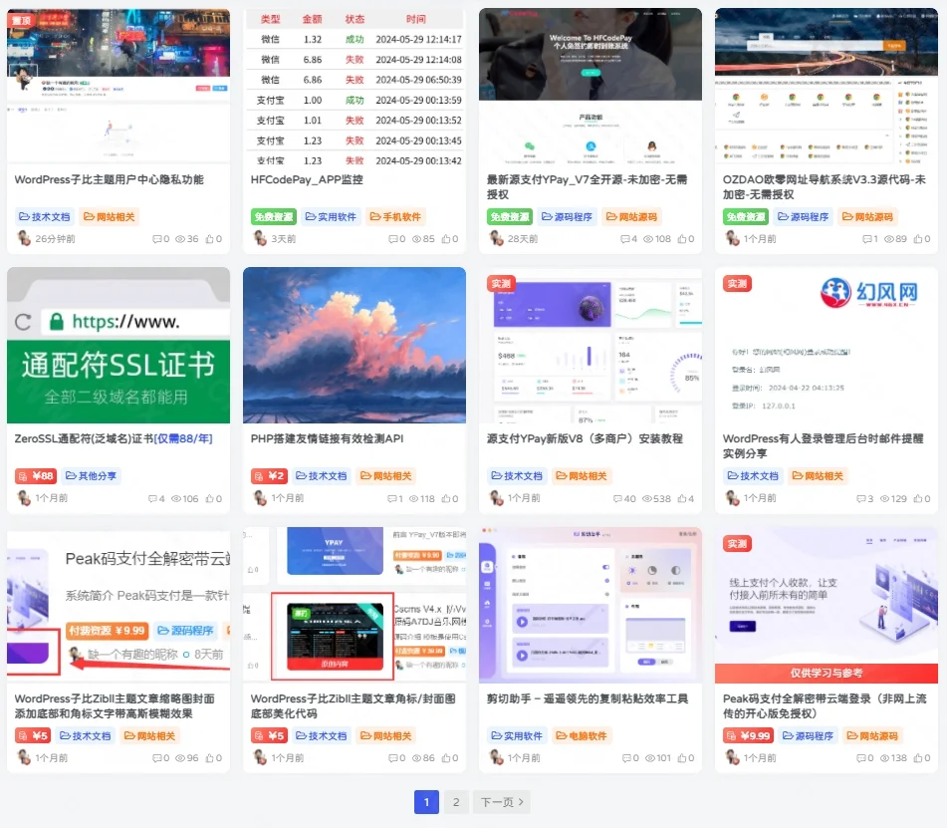Click views eye icon on HFCodePay_APP监控 card
947x828 pixels.
point(416,239)
